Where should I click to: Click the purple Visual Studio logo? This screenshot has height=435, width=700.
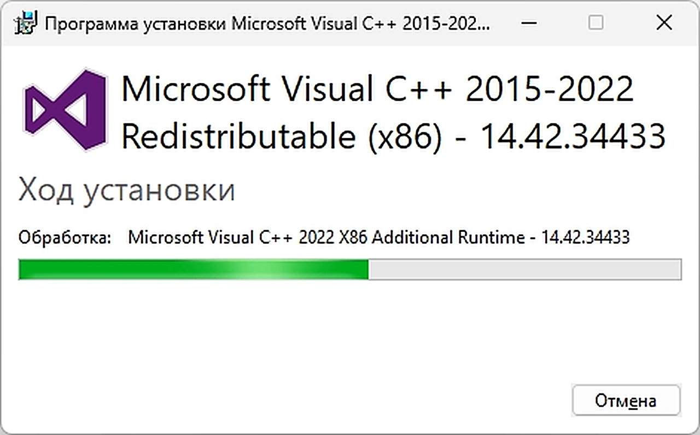[65, 110]
